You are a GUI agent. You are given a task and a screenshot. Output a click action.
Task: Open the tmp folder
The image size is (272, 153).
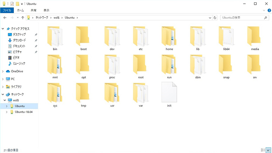pyautogui.click(x=83, y=95)
